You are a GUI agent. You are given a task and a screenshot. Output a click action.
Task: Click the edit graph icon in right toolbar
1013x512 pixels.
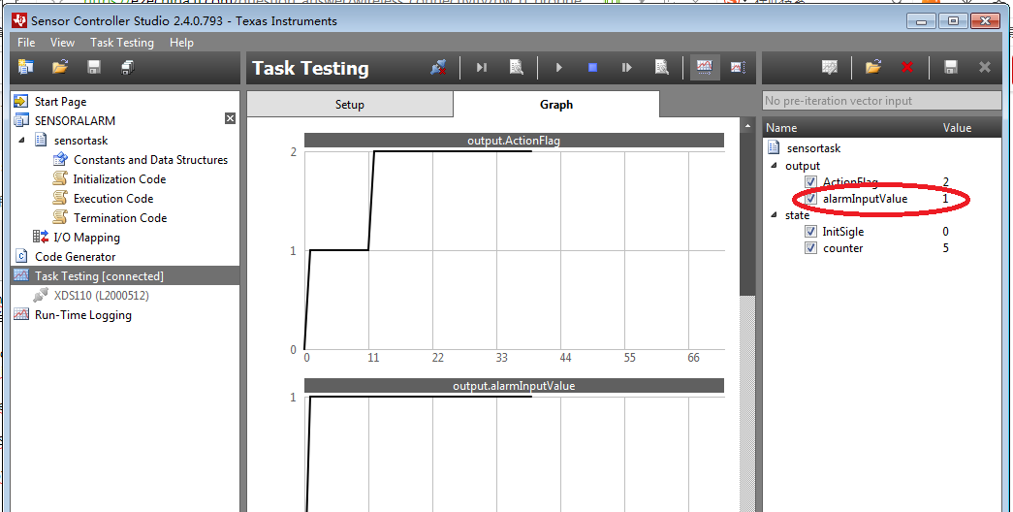tap(830, 67)
